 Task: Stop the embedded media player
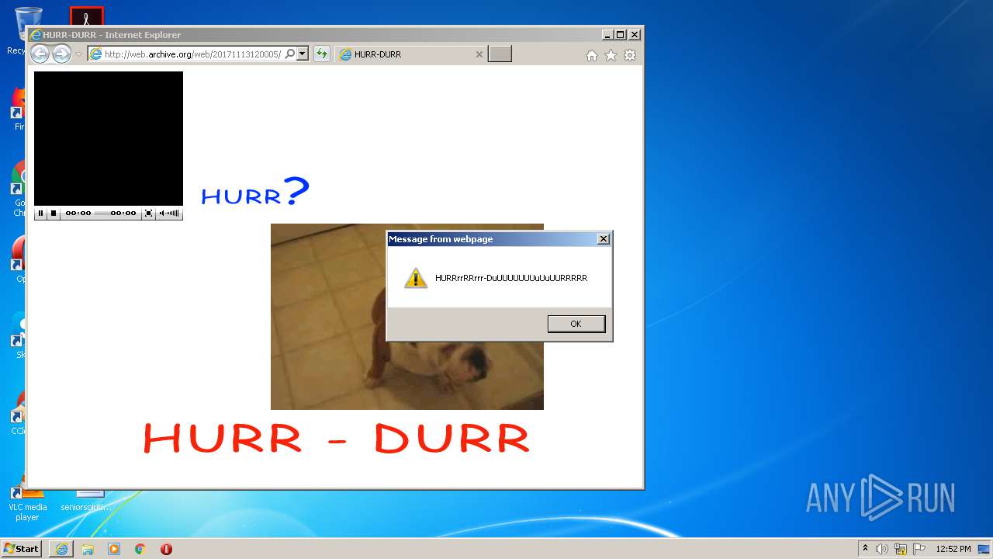pyautogui.click(x=54, y=213)
